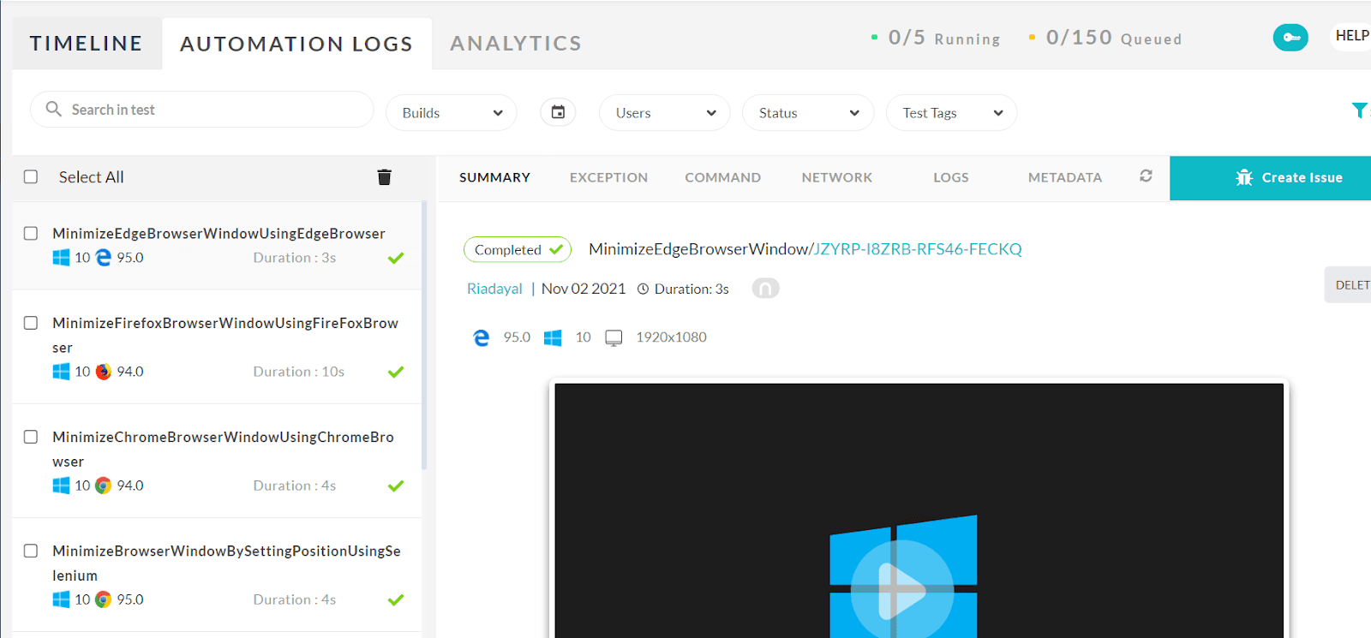Play the test recording video

pos(902,590)
